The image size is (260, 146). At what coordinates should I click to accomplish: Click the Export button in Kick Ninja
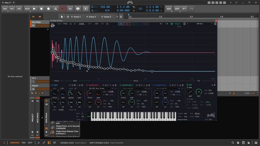click(x=175, y=24)
